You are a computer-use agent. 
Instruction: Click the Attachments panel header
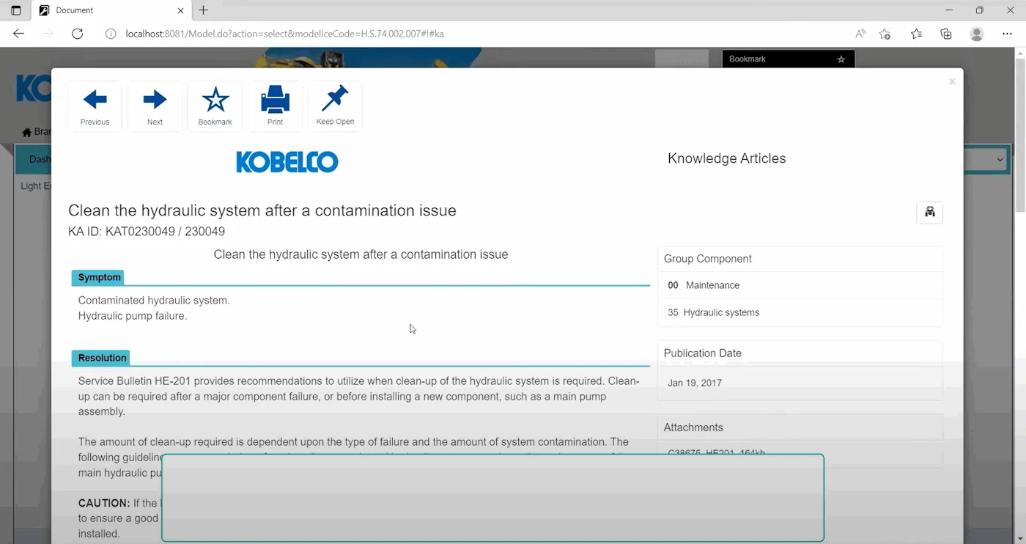[x=800, y=427]
